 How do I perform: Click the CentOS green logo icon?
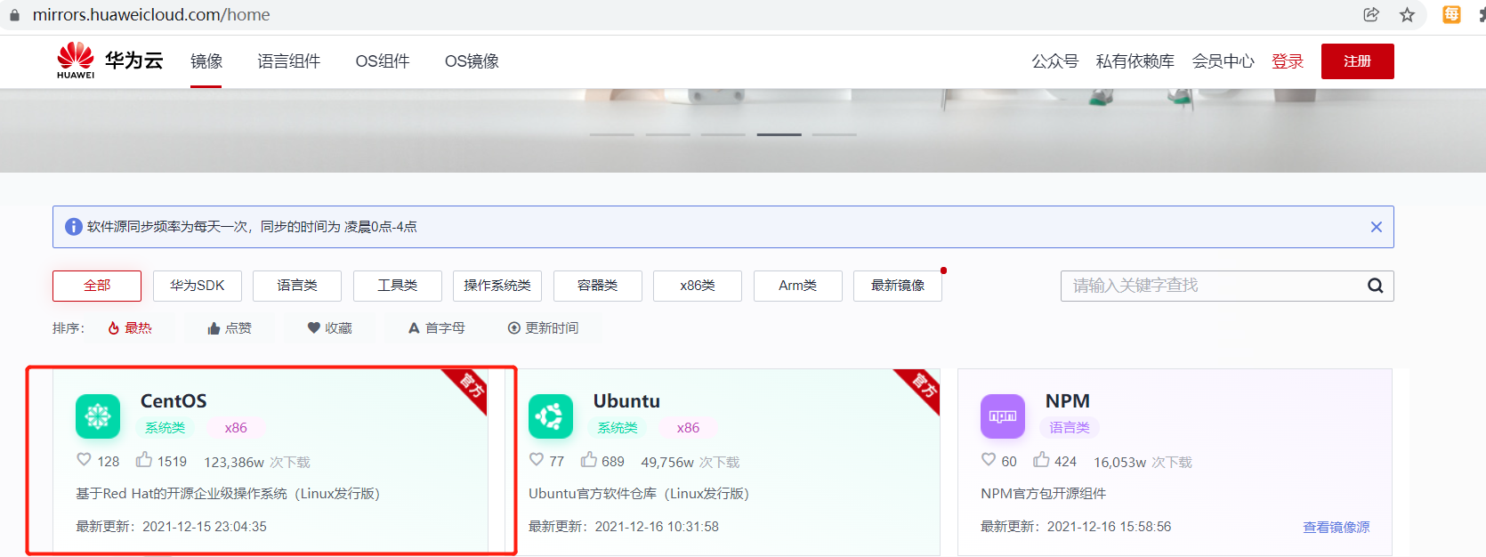coord(98,416)
